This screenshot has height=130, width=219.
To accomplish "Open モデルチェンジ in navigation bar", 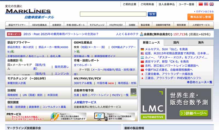I will point(97,25).
